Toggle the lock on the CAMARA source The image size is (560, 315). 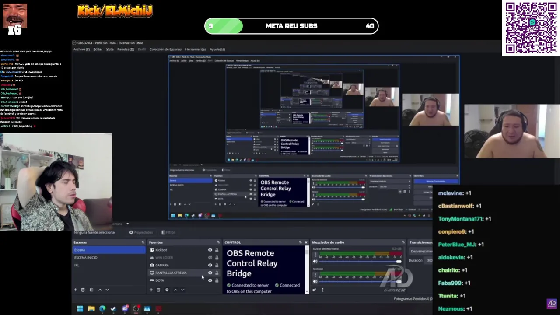tap(217, 265)
